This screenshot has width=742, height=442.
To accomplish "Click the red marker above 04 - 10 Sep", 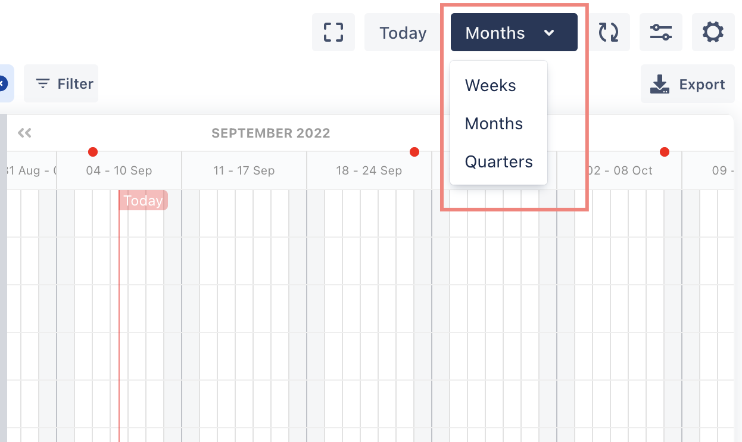I will click(93, 152).
